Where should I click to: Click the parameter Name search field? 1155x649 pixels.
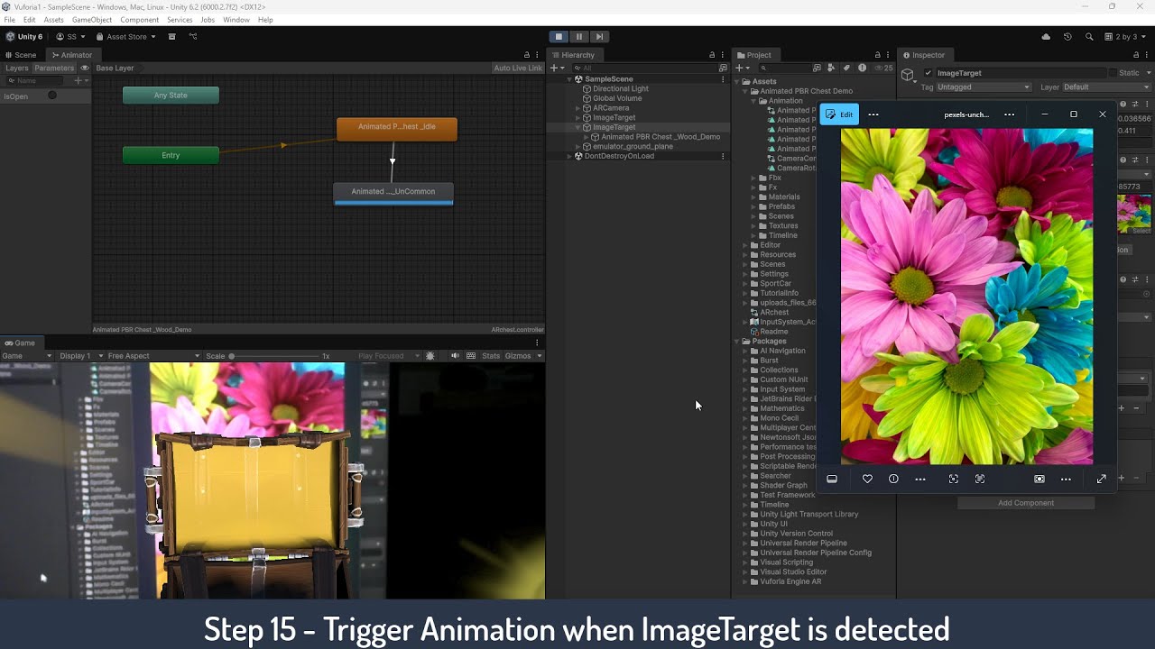(x=36, y=81)
